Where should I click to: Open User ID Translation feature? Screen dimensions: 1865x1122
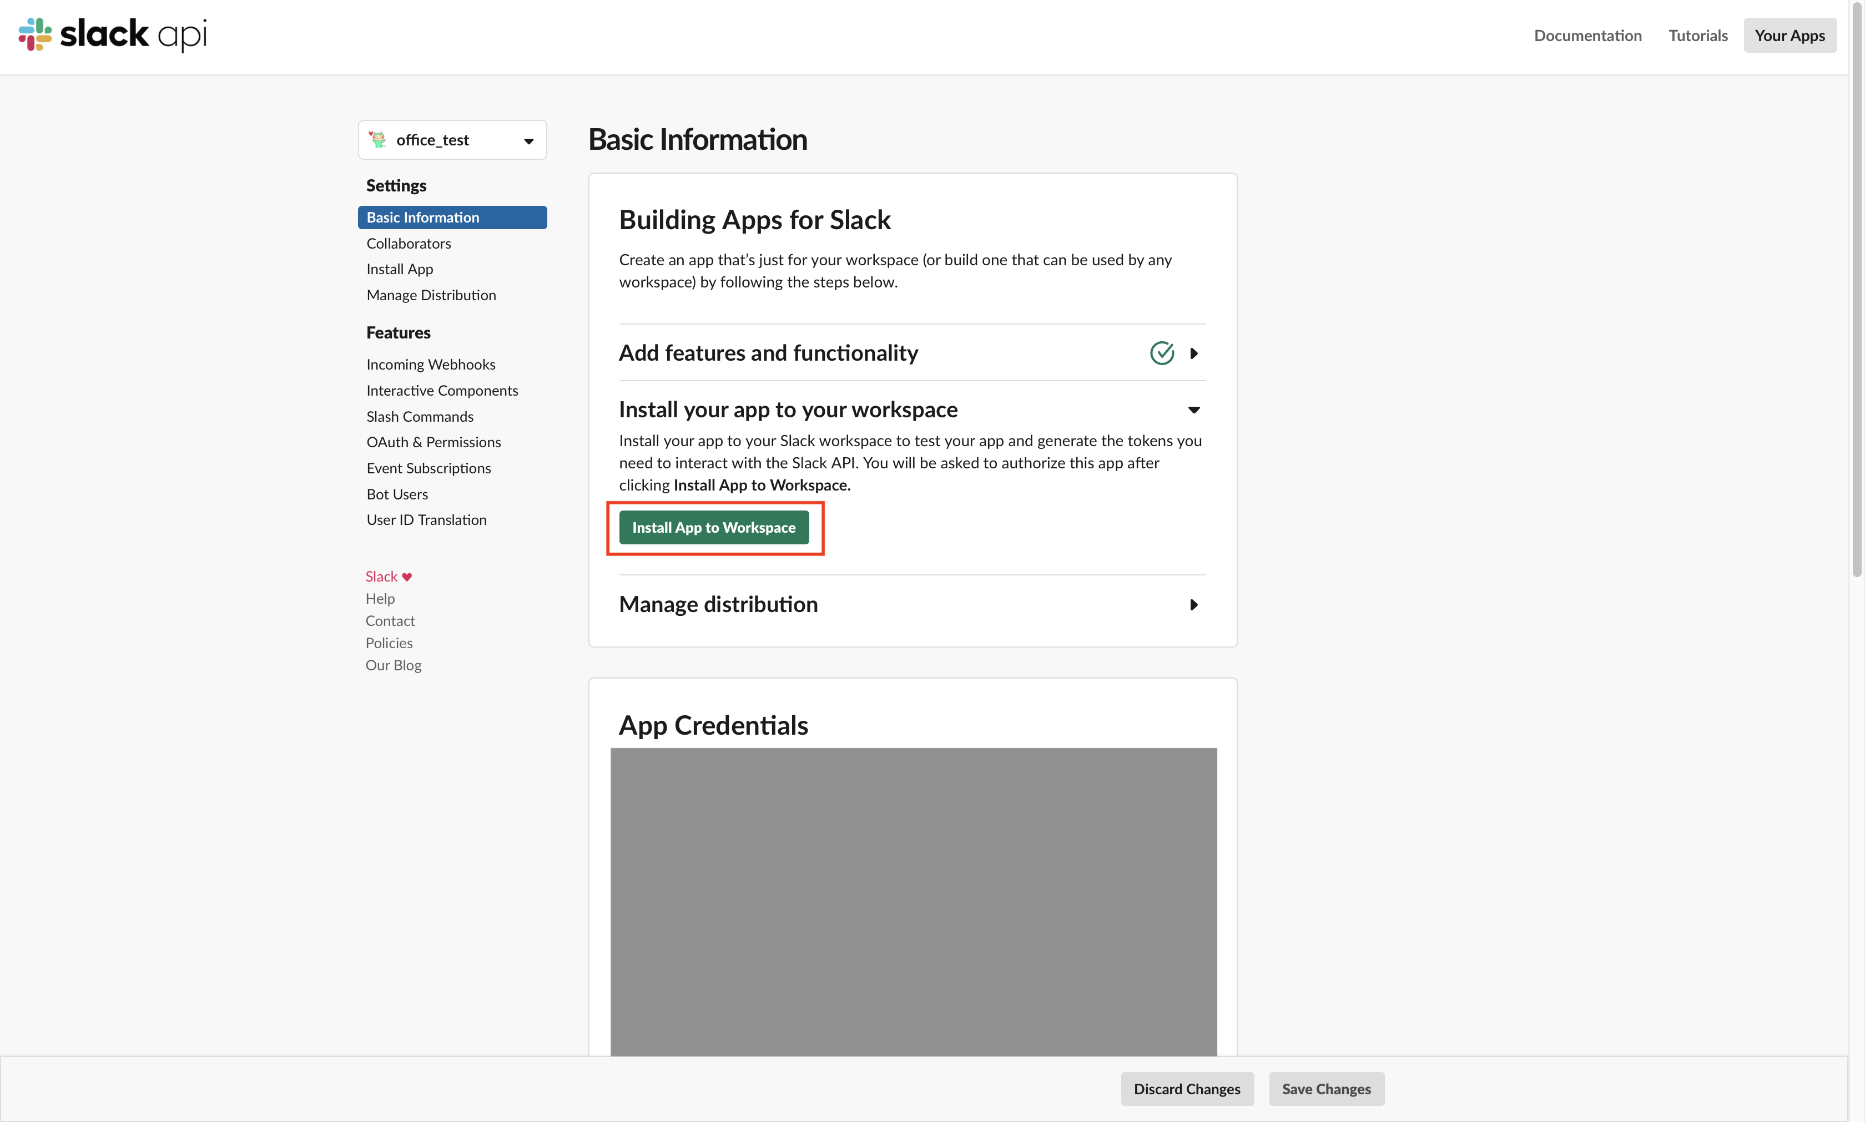(x=426, y=520)
